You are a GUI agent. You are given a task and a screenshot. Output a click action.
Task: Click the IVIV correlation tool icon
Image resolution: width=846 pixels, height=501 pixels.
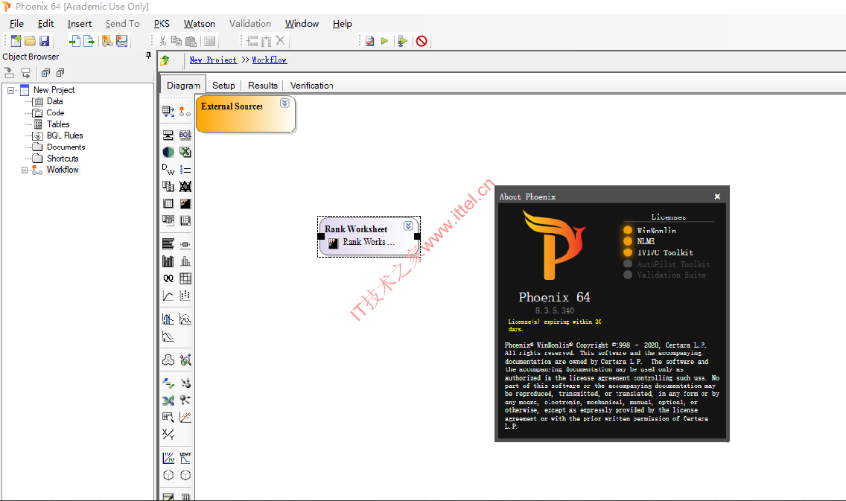click(168, 458)
